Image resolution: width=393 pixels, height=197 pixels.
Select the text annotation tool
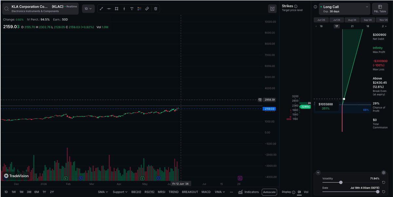[x=132, y=9]
